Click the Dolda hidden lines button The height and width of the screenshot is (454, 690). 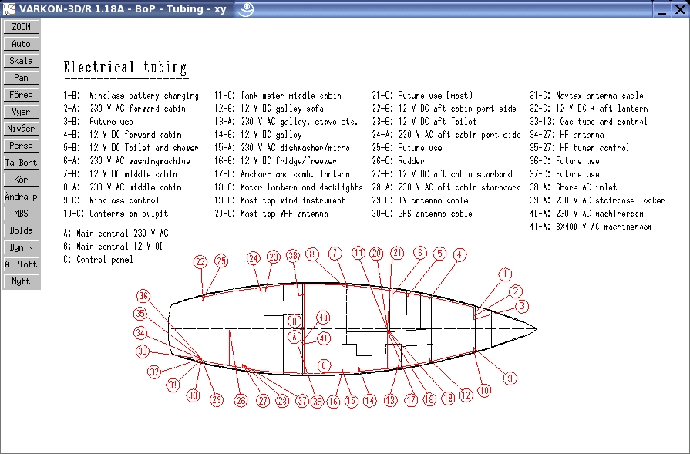[21, 230]
